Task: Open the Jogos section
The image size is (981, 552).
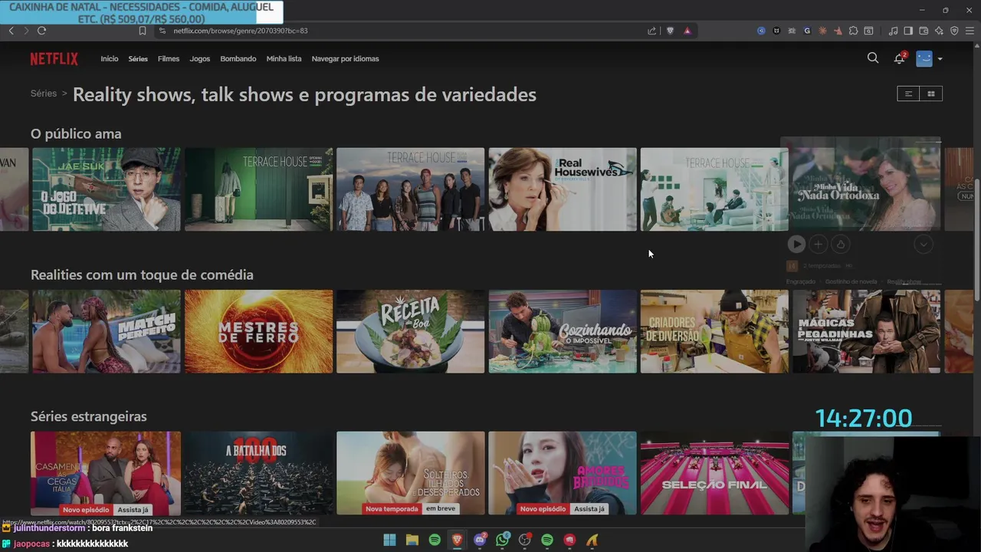Action: click(x=200, y=59)
